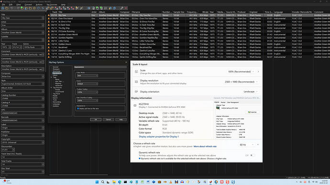This screenshot has height=185, width=330.
Task: Click the VLC cone icon on Golden Hours row
Action: [x=49, y=44]
